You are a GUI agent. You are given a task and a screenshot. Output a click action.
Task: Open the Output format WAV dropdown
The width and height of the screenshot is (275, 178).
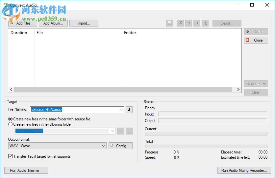(x=57, y=146)
